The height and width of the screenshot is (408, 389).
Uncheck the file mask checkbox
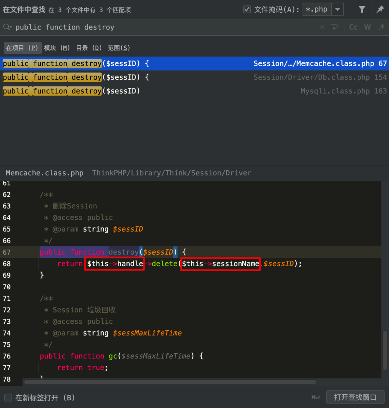pos(247,10)
